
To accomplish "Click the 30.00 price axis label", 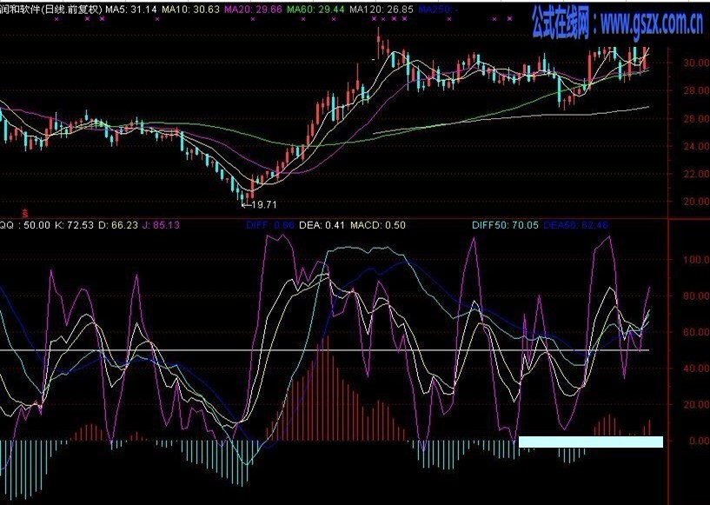I will pos(696,63).
